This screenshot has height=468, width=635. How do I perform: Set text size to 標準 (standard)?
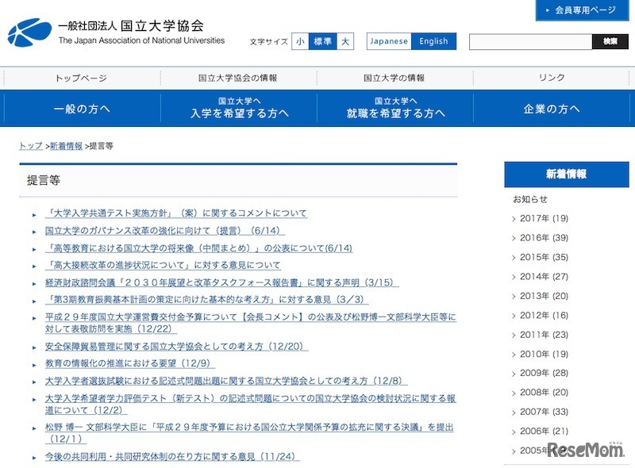pyautogui.click(x=322, y=41)
